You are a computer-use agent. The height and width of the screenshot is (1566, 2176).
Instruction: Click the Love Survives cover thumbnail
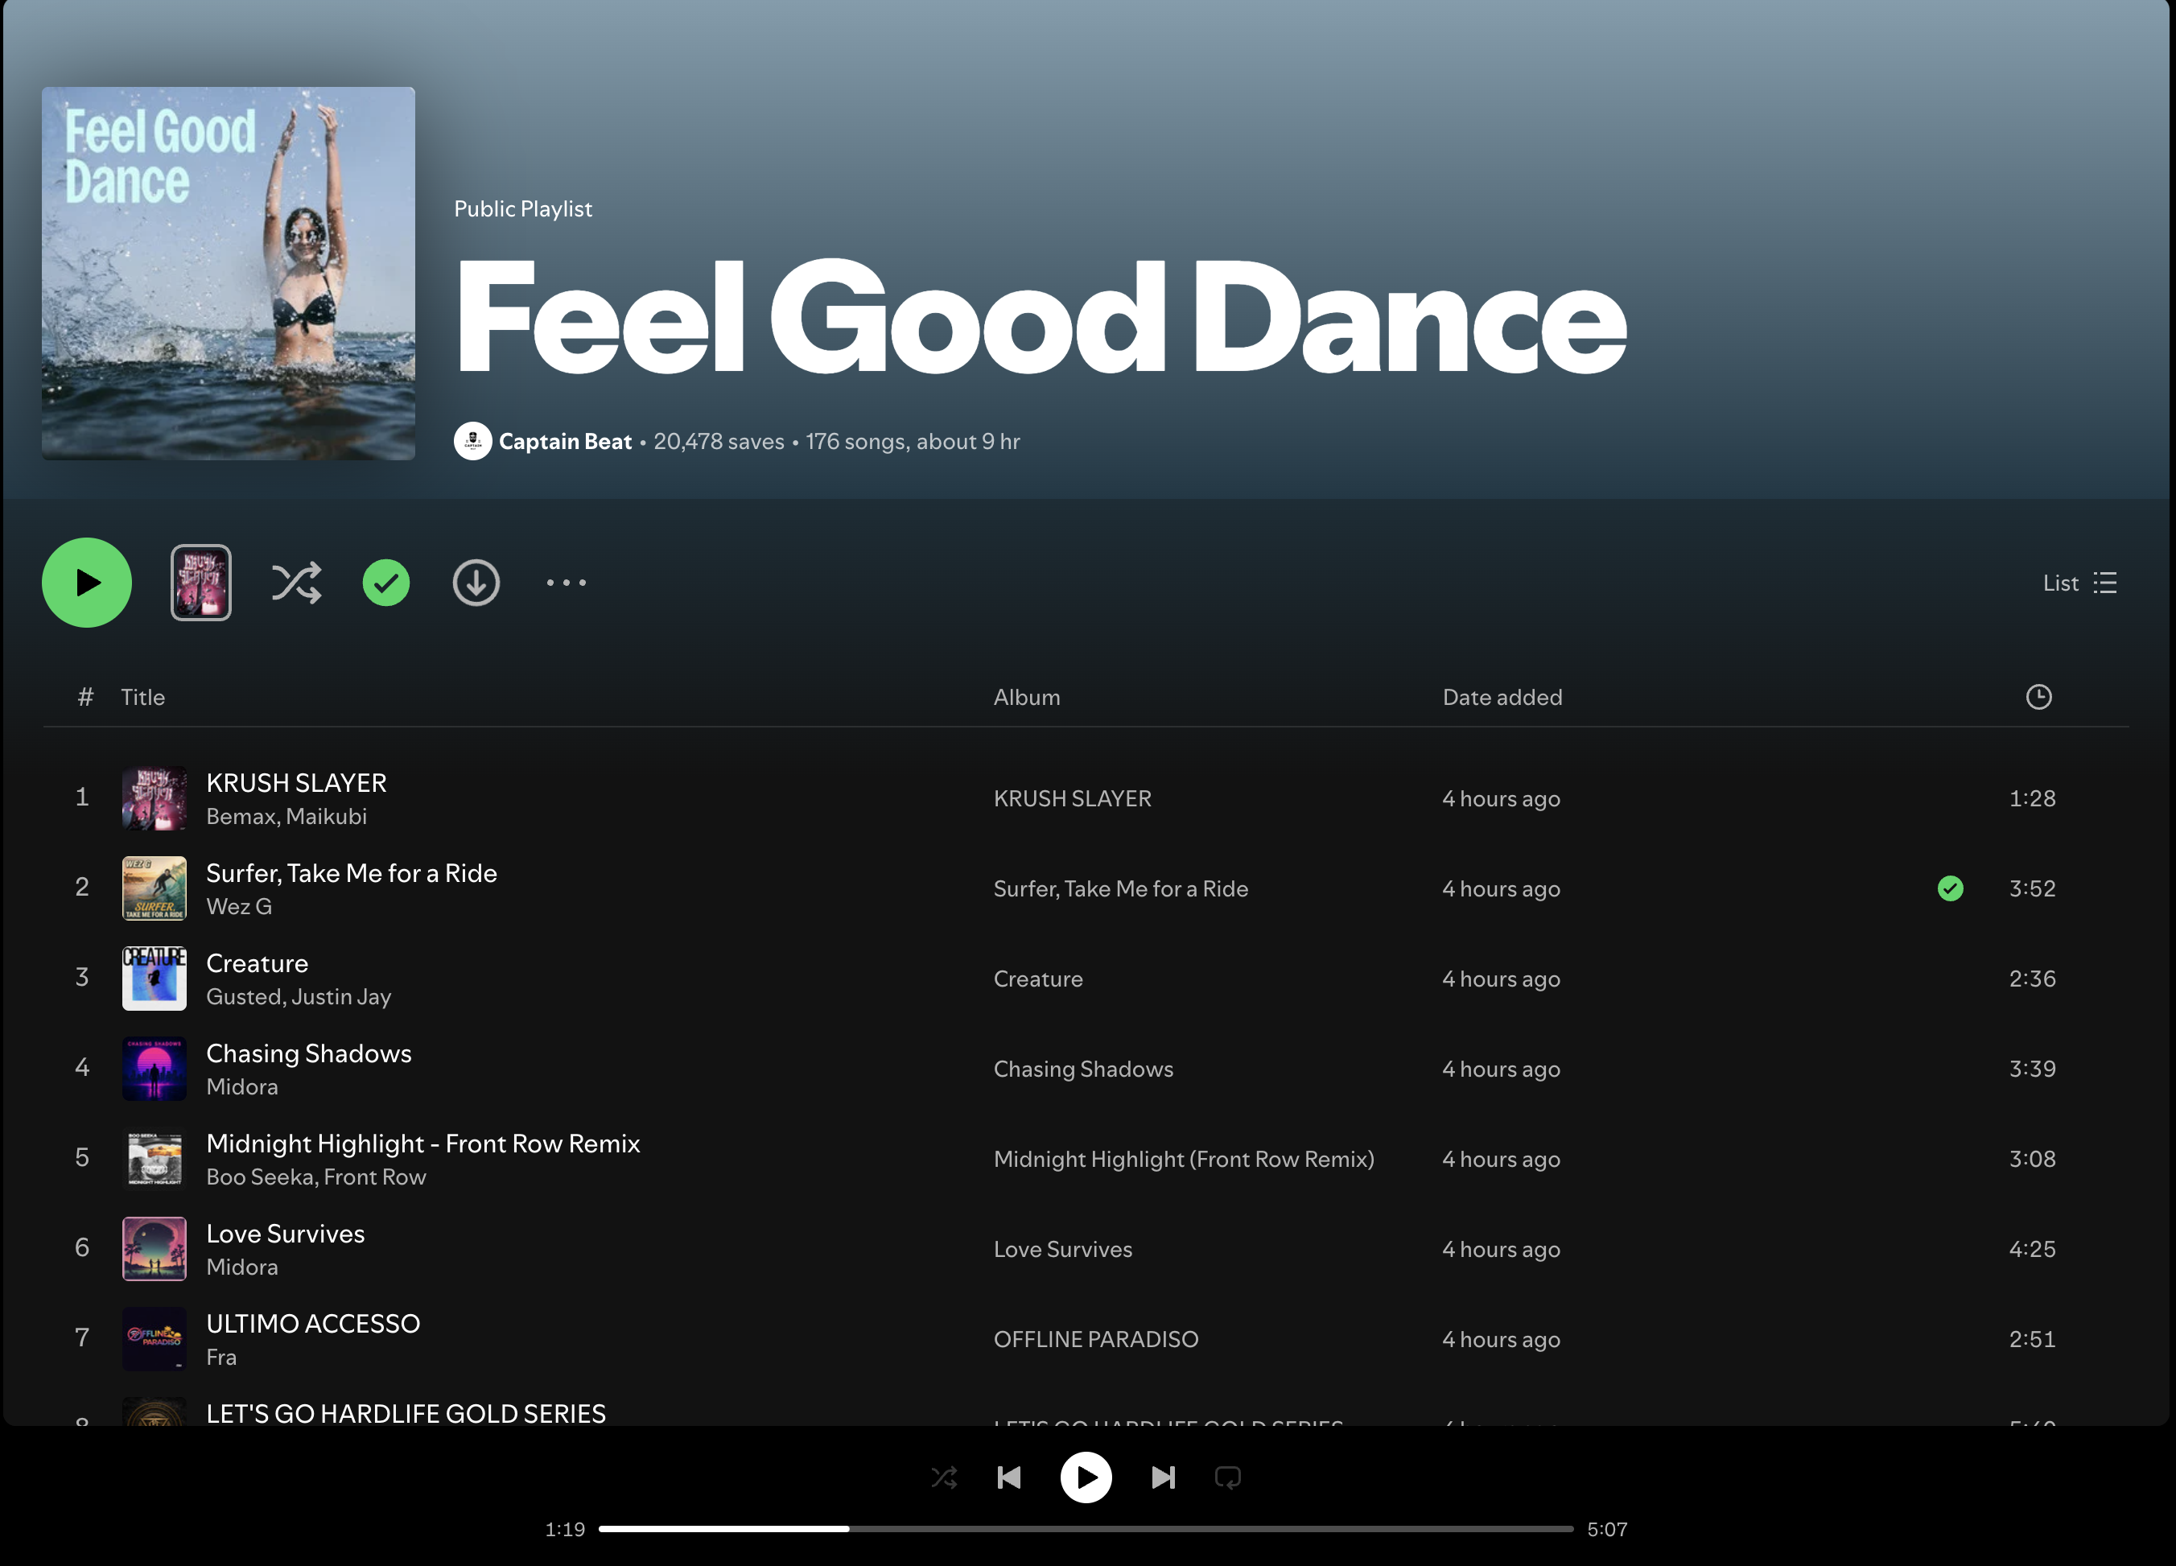coord(155,1250)
